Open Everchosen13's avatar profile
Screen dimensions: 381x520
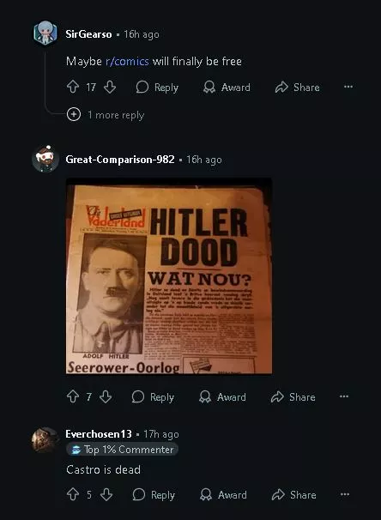coord(45,440)
